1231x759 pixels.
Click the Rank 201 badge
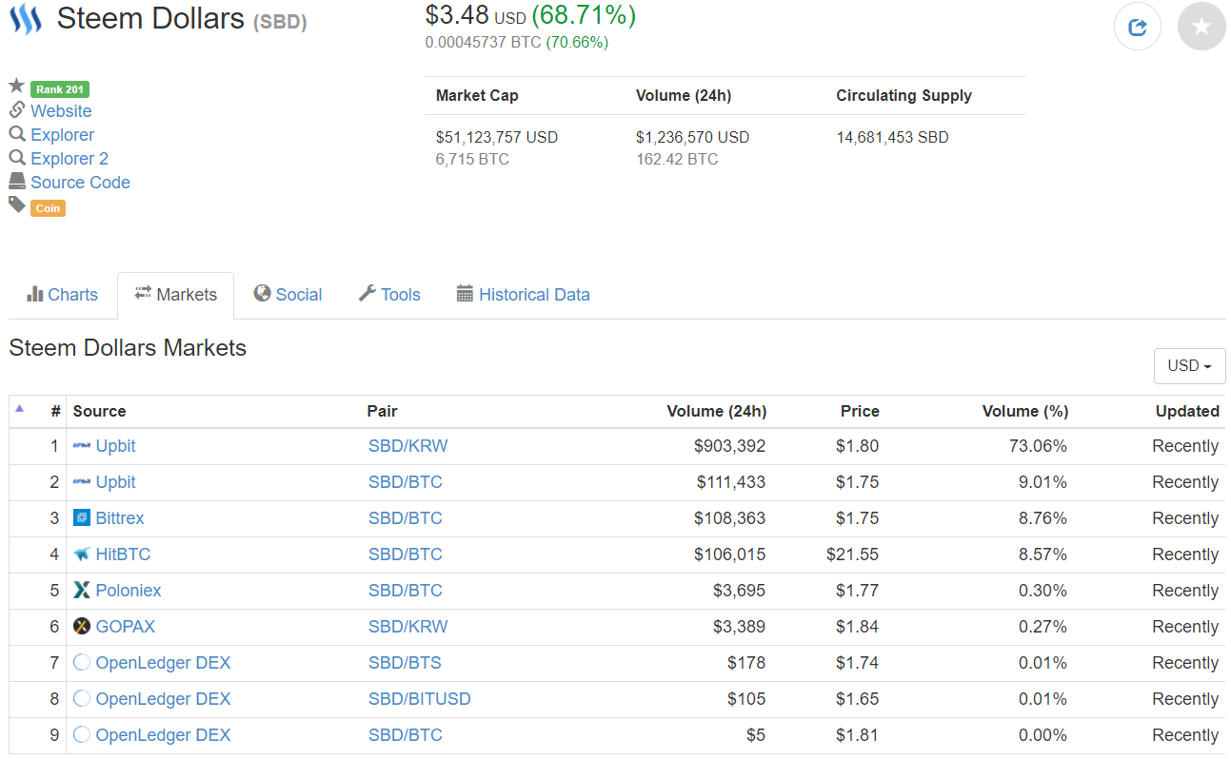[x=60, y=89]
